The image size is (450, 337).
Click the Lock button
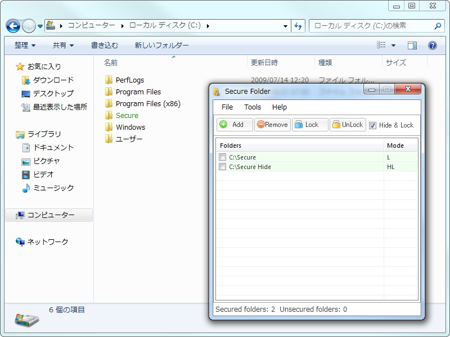pos(310,125)
